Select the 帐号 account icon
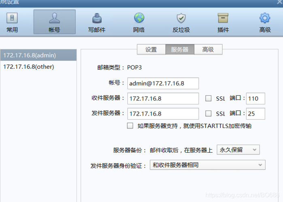 point(55,22)
